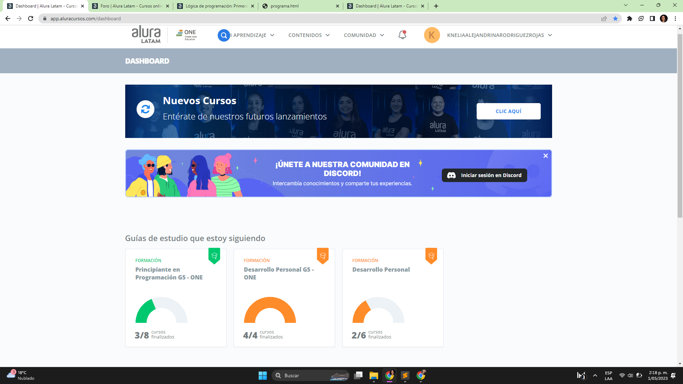Viewport: 683px width, 384px height.
Task: Click the green graduation badge on Principiante en Programación
Action: point(214,256)
